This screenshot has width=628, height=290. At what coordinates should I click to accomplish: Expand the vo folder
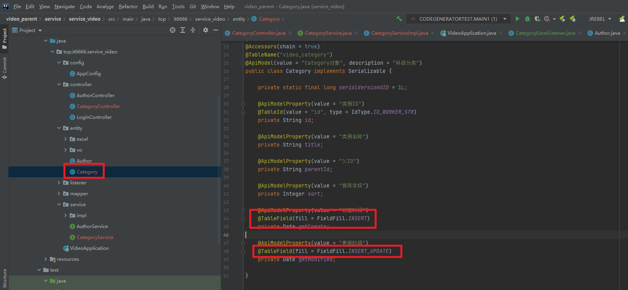pos(65,150)
